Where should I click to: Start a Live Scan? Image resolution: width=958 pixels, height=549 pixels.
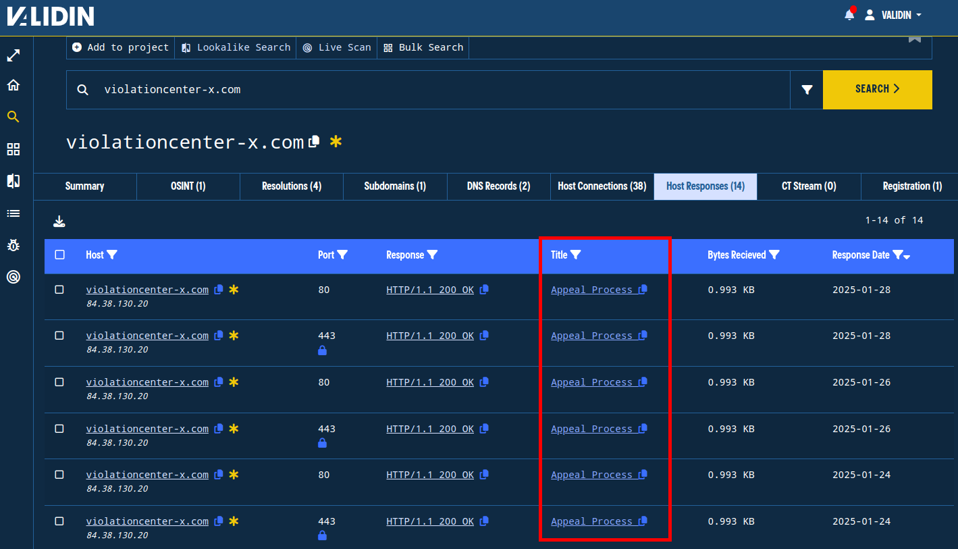tap(337, 47)
